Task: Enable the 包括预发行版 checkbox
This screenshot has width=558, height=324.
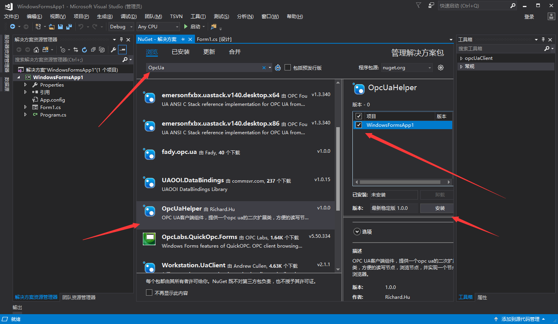Action: pyautogui.click(x=288, y=67)
